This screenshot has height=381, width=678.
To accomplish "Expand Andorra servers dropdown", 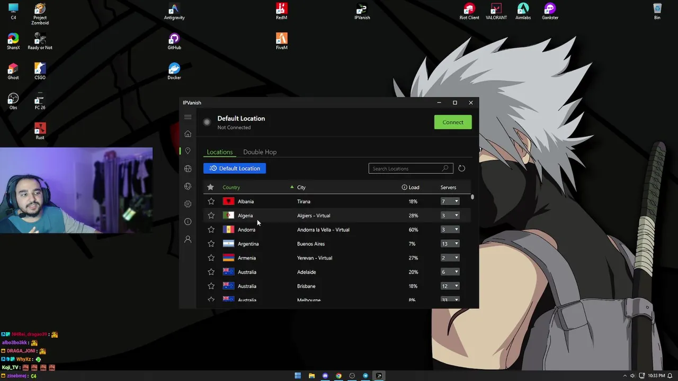I will point(450,230).
